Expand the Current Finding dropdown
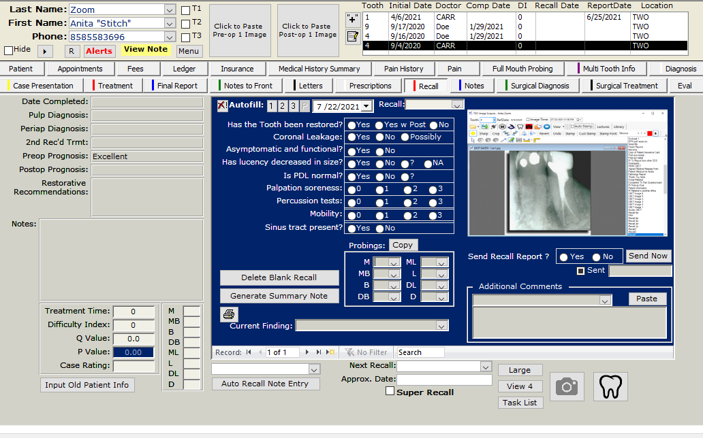Image resolution: width=703 pixels, height=438 pixels. click(x=440, y=326)
